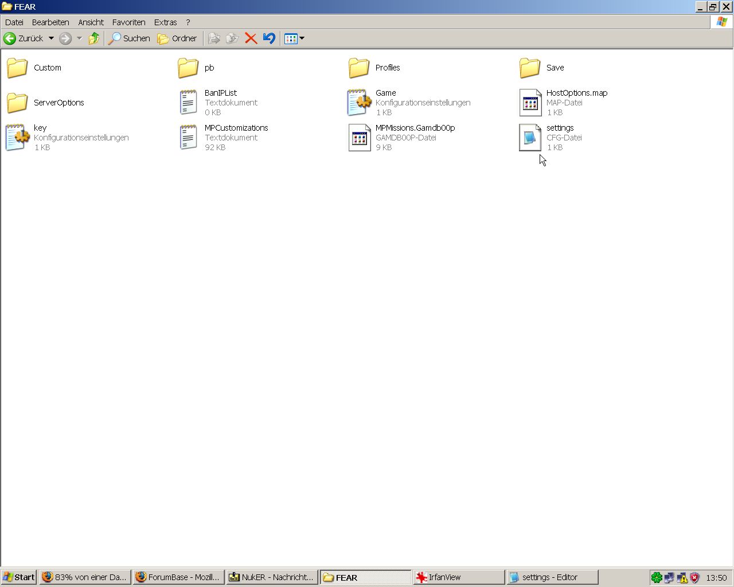Image resolution: width=734 pixels, height=587 pixels.
Task: Select the 'settings' file name label
Action: tap(560, 128)
